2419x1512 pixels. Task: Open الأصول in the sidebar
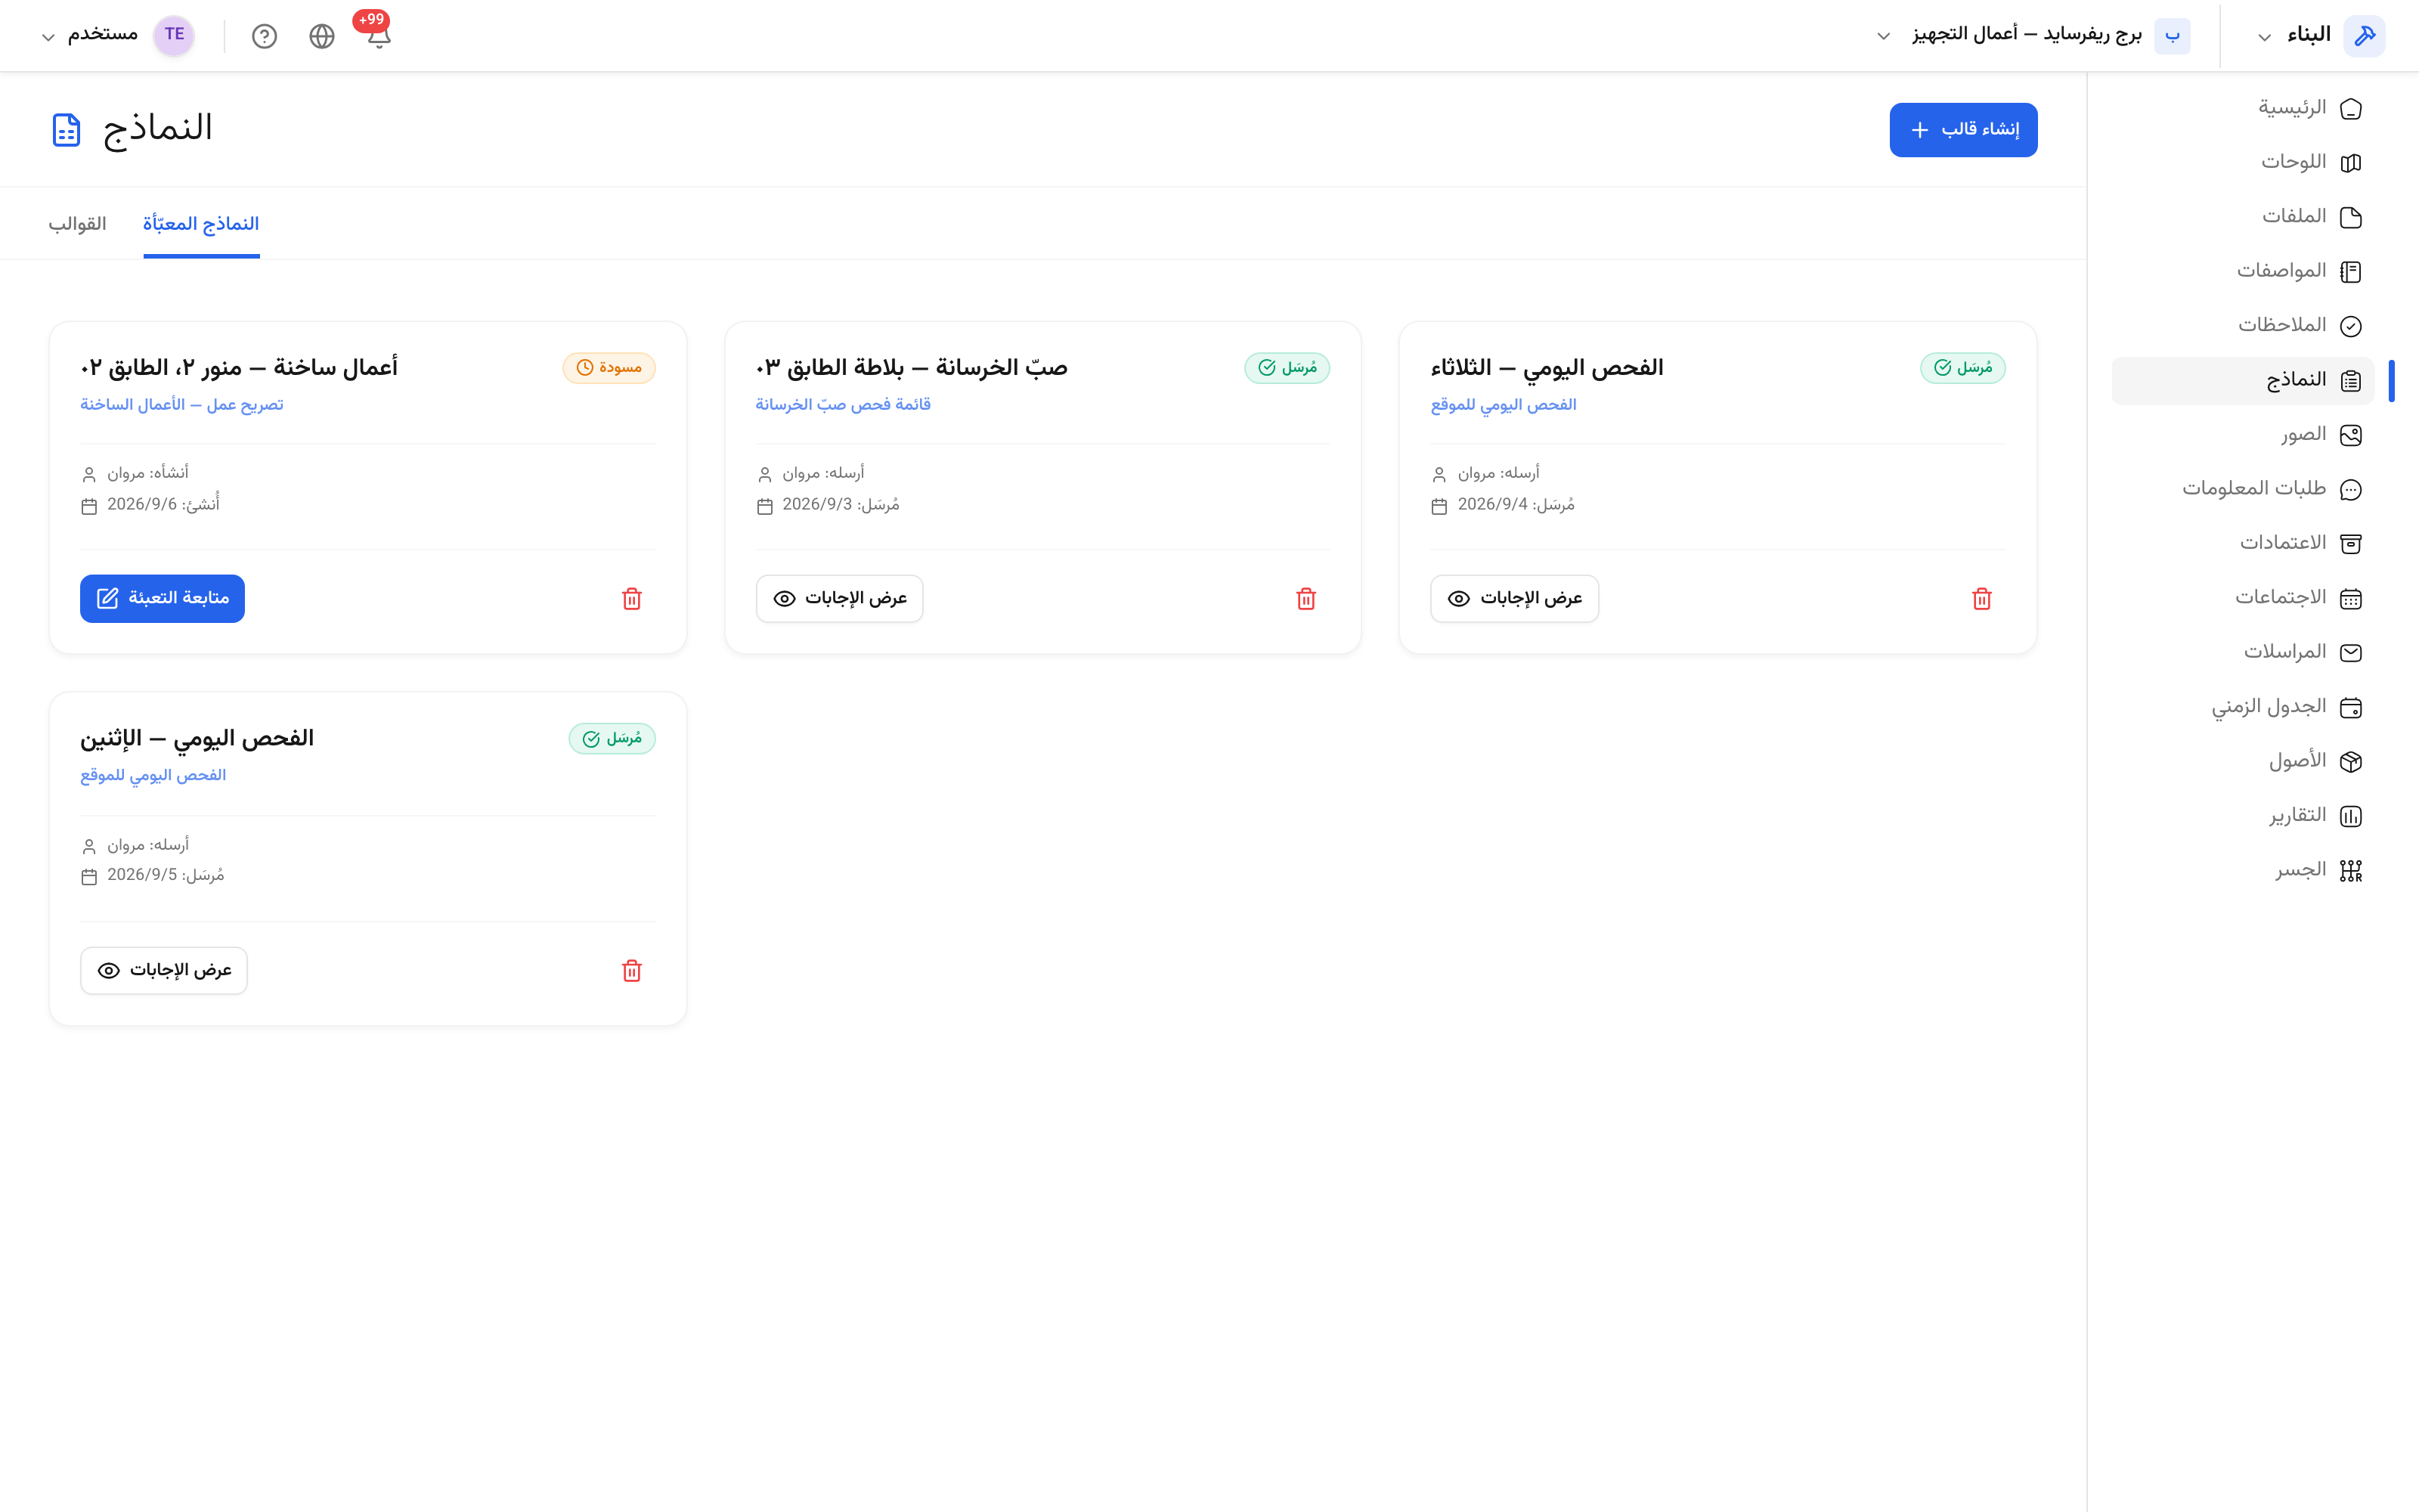tap(2243, 761)
